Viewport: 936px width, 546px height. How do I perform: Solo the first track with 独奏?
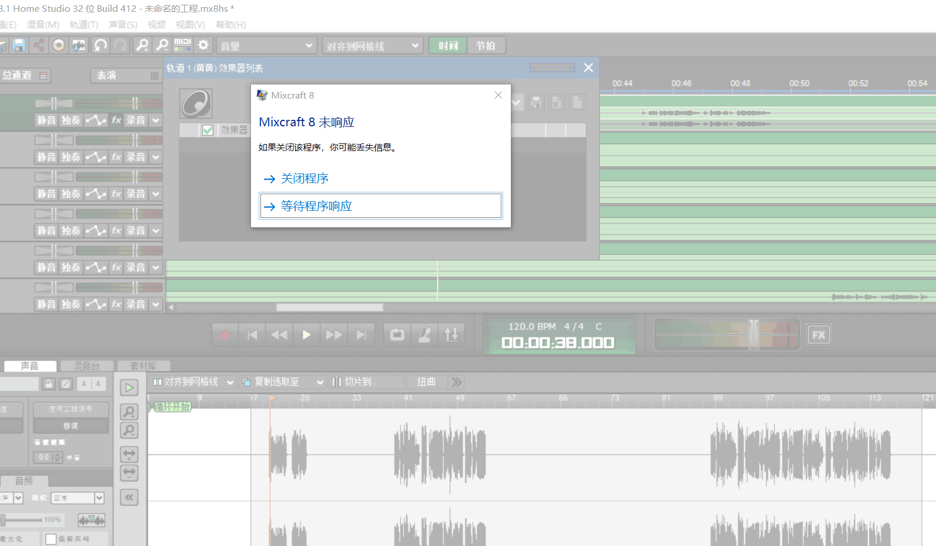[x=71, y=120]
